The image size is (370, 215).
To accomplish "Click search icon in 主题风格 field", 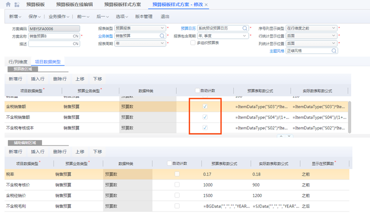I will click(x=335, y=51).
